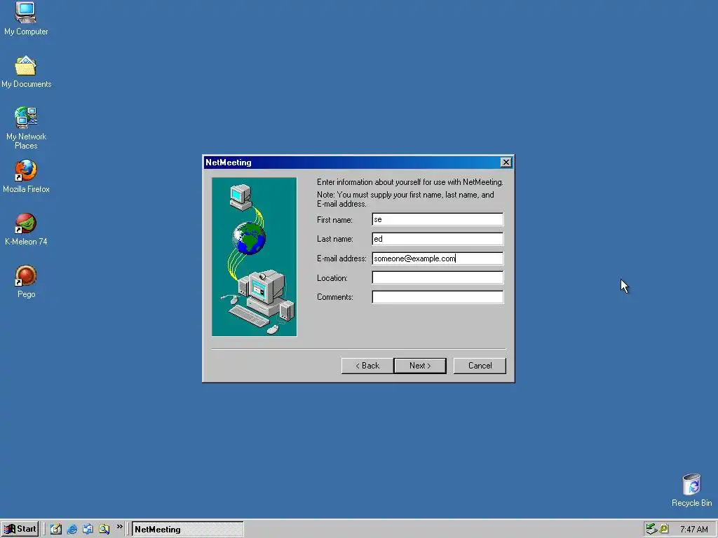Click the Last name input field
The image size is (718, 538).
pyautogui.click(x=438, y=239)
